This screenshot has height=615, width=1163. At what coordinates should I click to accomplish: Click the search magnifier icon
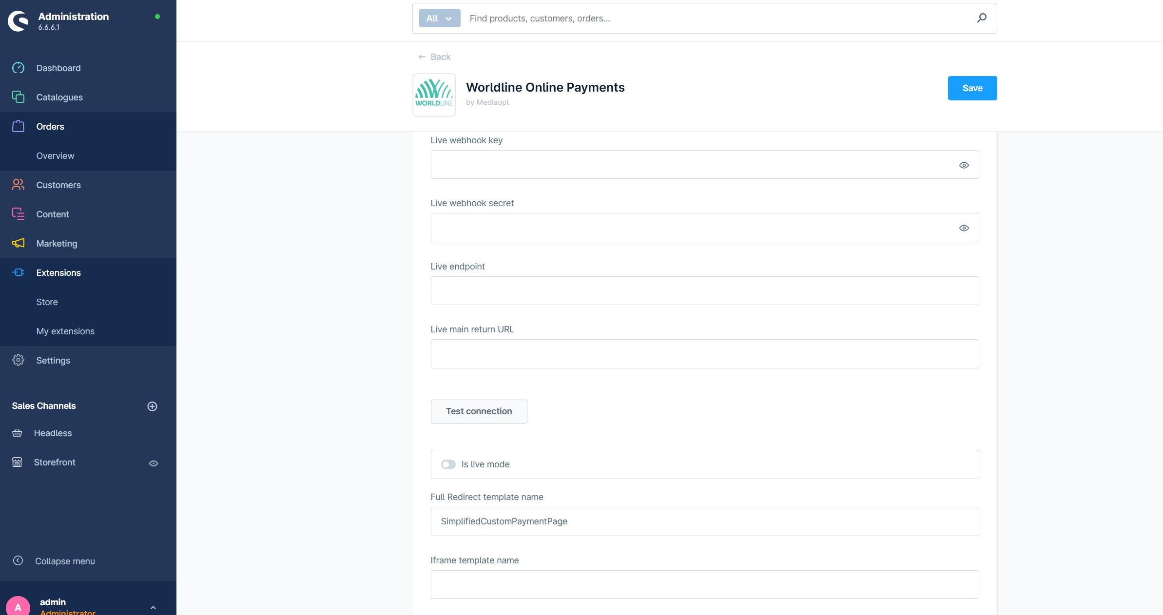click(982, 18)
